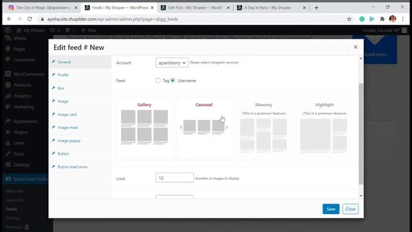The image size is (412, 232).
Task: Open the Accounts submenu link
Action: tap(14, 200)
